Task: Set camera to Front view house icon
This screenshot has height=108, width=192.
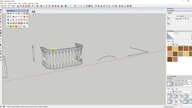Action: pos(101,6)
